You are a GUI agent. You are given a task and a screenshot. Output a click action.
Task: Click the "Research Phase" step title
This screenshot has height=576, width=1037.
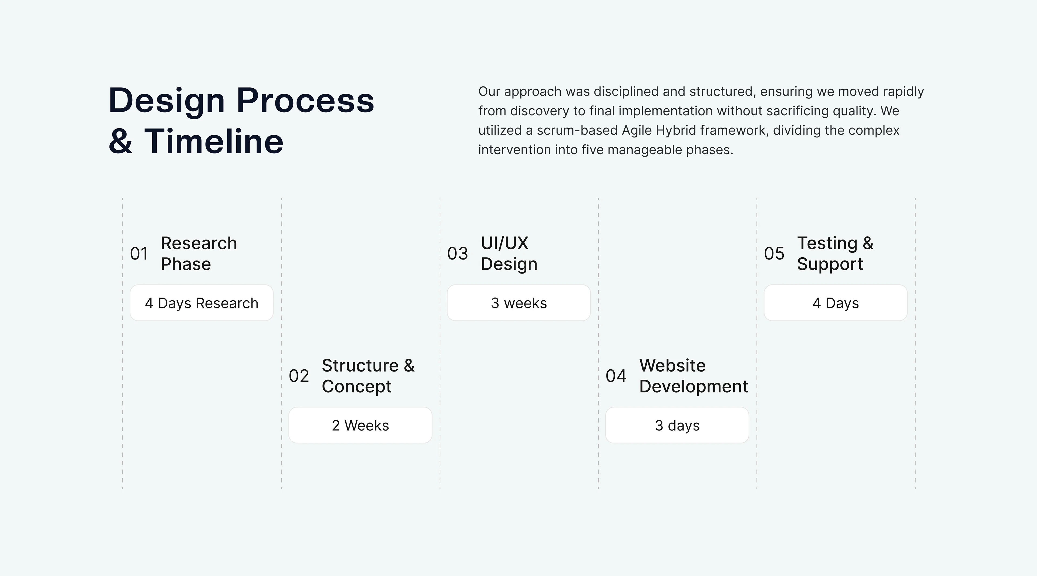(199, 254)
